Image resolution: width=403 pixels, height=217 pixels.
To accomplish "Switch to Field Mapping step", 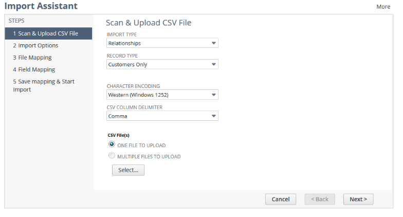I will (34, 69).
